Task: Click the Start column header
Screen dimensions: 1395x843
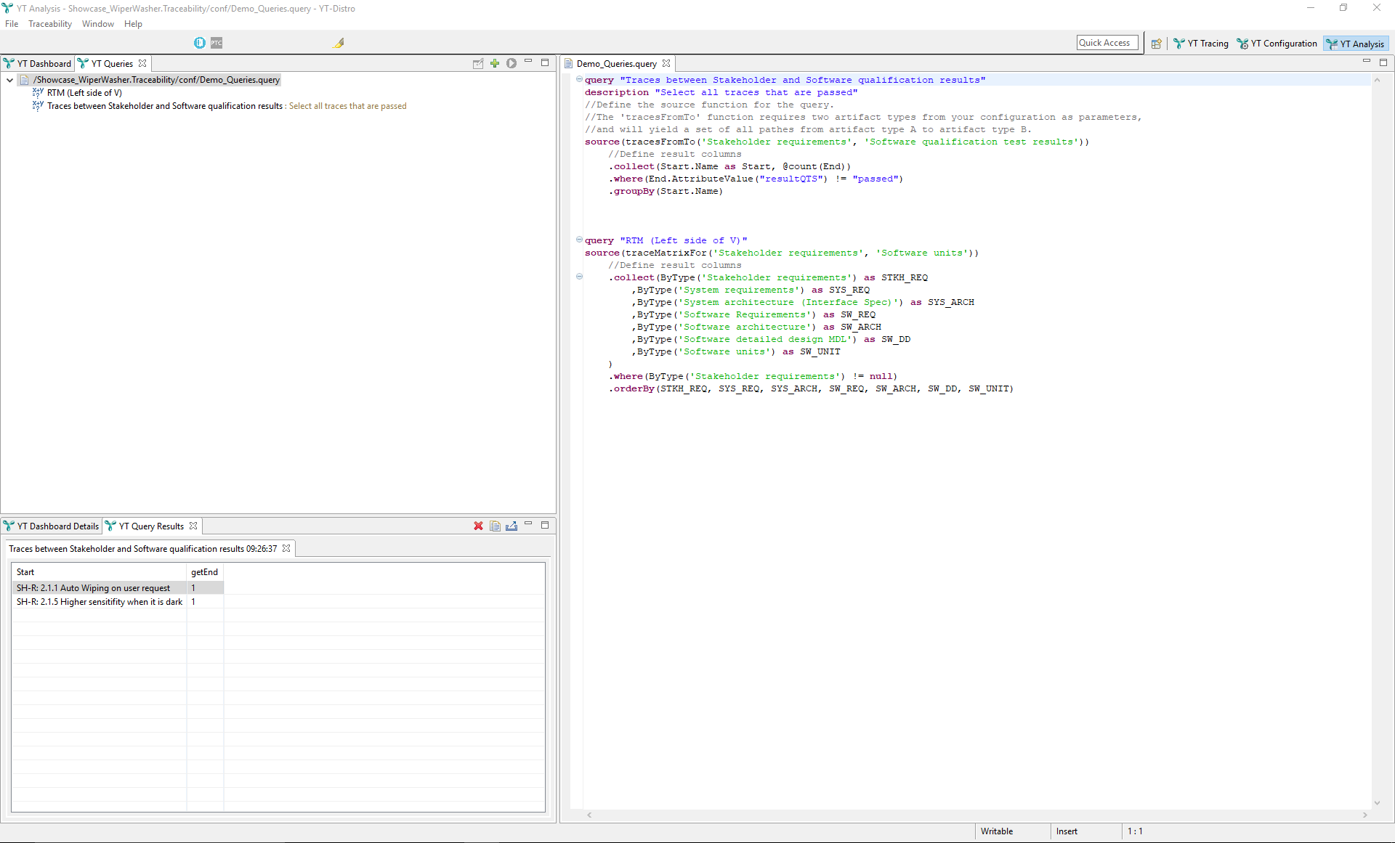Action: [99, 572]
